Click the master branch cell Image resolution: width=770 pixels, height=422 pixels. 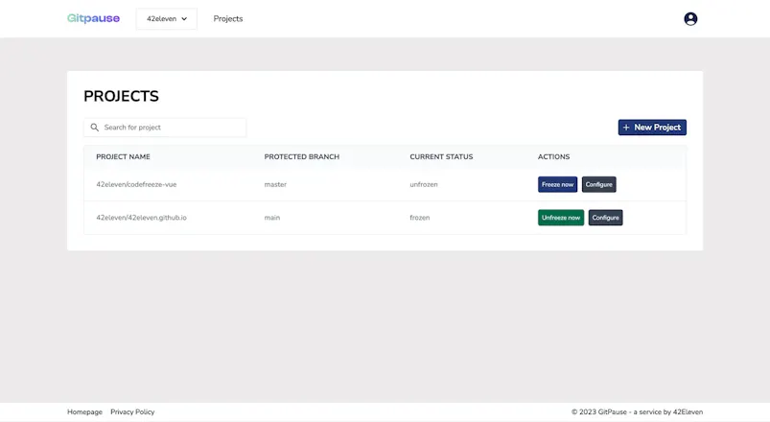pyautogui.click(x=275, y=185)
